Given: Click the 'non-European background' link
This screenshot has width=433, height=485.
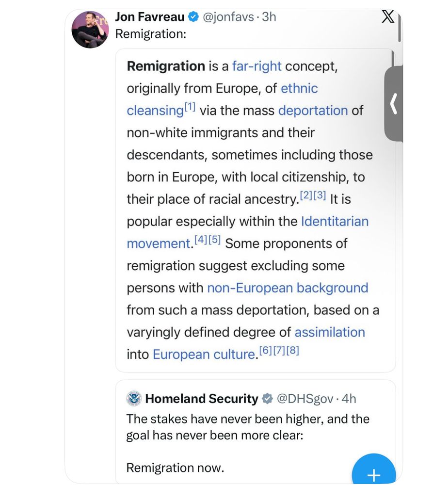Looking at the screenshot, I should [x=288, y=288].
